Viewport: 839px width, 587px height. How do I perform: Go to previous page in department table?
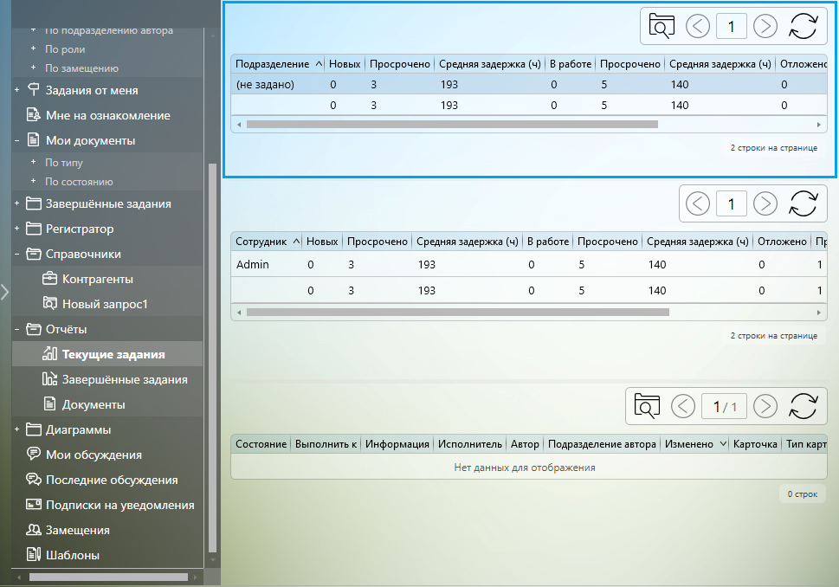point(698,27)
